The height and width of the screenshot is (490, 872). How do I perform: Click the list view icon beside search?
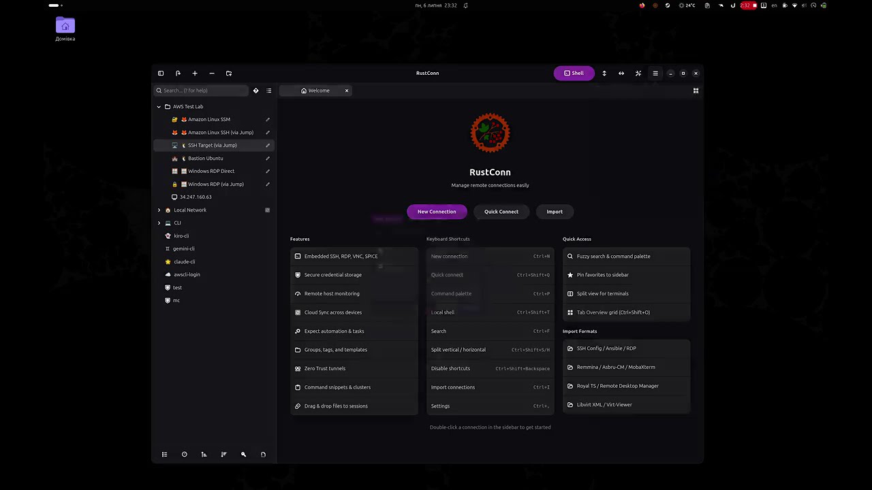pos(269,91)
